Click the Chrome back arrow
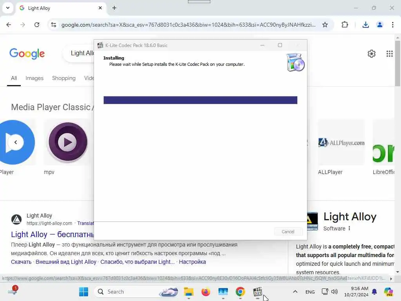 pyautogui.click(x=9, y=25)
